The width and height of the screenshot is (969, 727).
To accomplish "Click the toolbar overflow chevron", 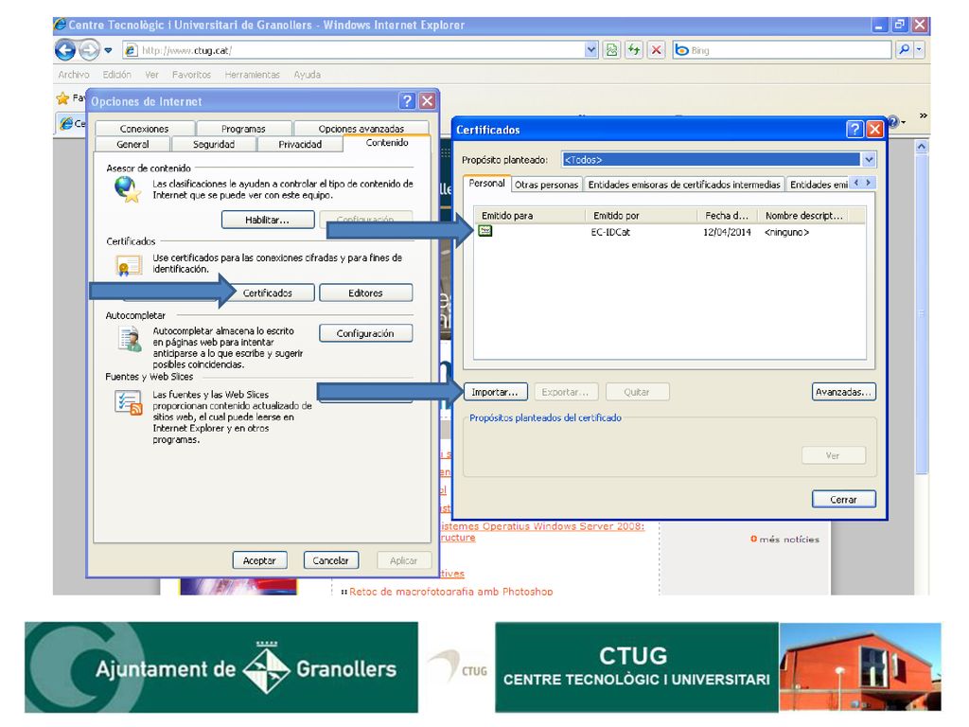I will [x=923, y=115].
